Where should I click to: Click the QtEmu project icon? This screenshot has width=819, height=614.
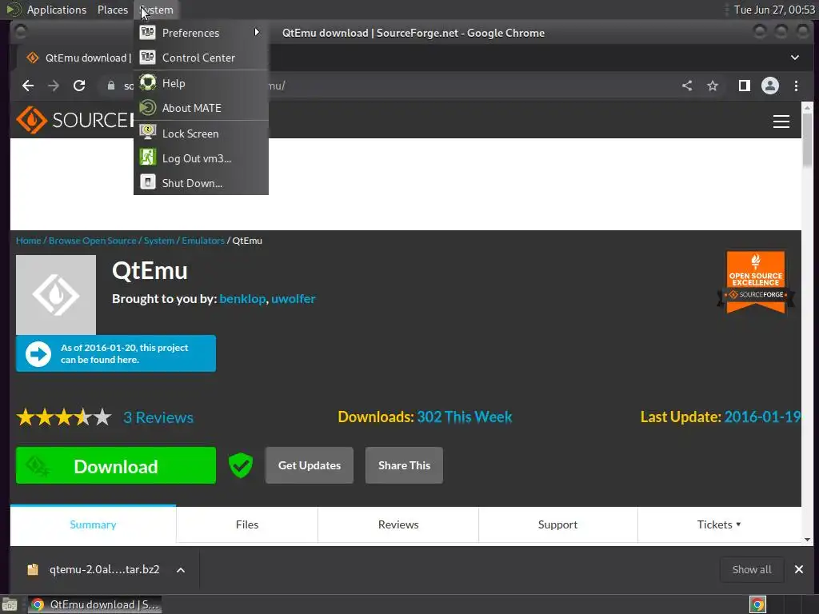tap(56, 295)
